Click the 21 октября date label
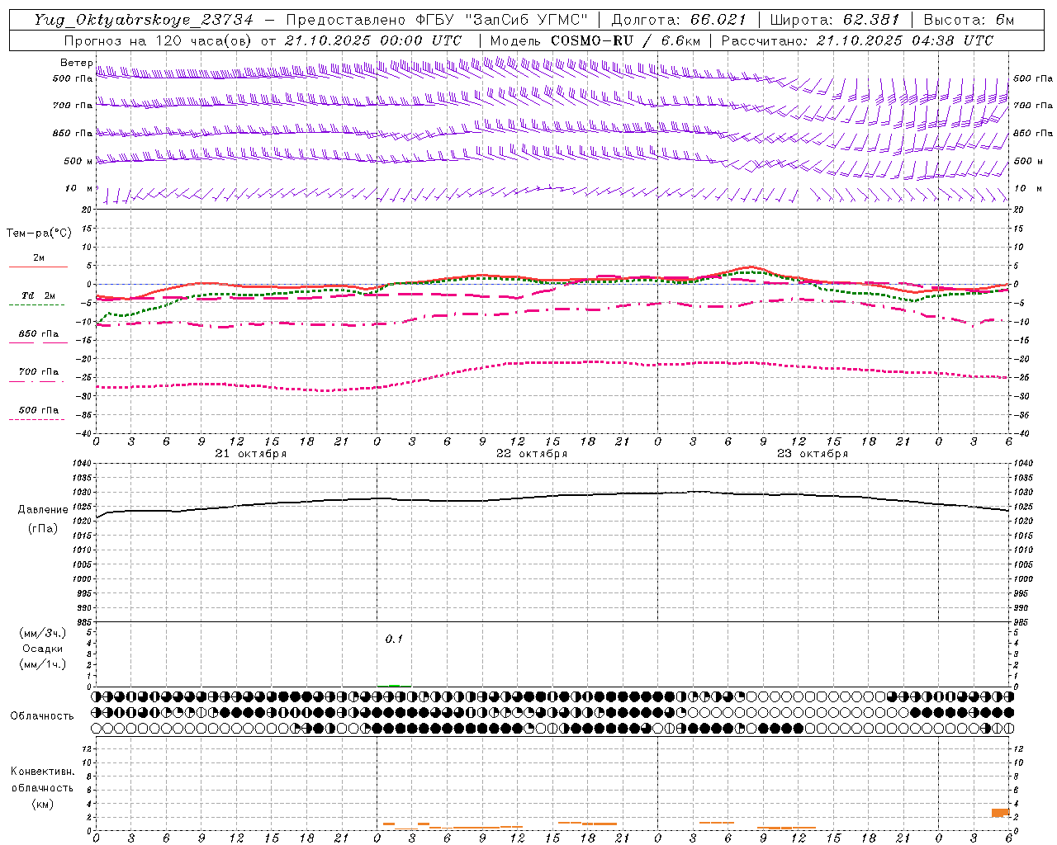 [251, 454]
